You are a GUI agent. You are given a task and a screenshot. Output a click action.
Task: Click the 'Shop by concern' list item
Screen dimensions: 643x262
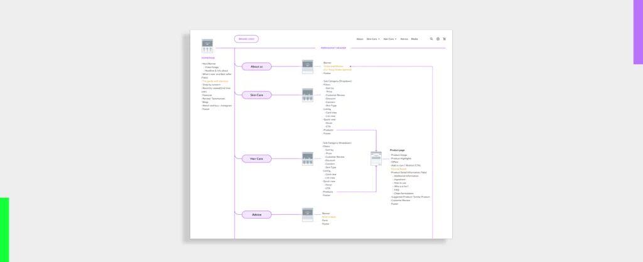211,84
